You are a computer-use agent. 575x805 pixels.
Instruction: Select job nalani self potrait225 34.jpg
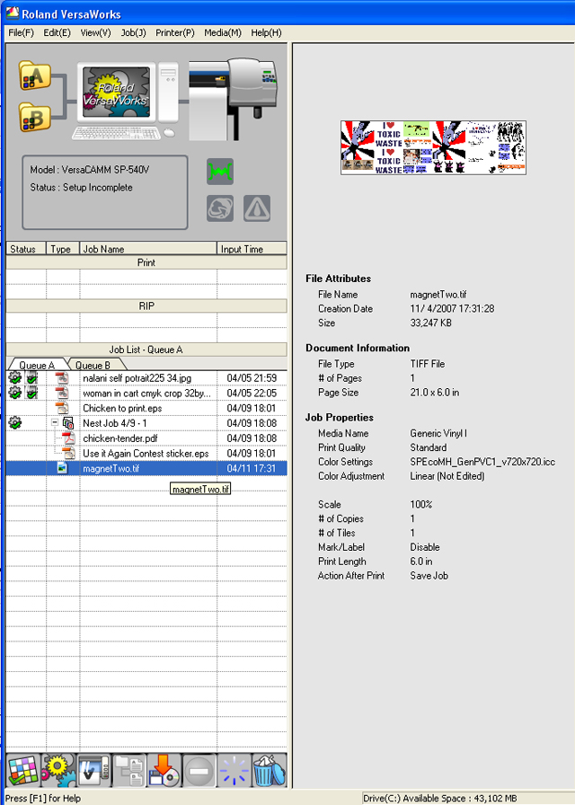(x=137, y=378)
